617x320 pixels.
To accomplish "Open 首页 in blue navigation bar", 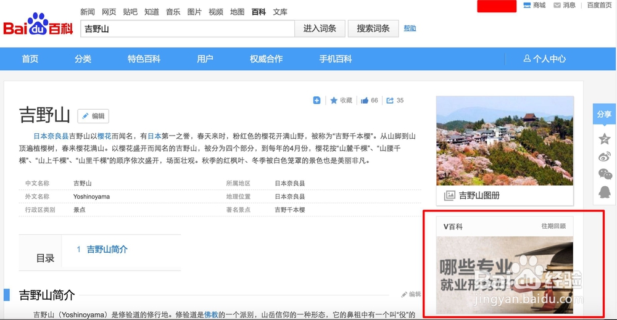I will (30, 59).
